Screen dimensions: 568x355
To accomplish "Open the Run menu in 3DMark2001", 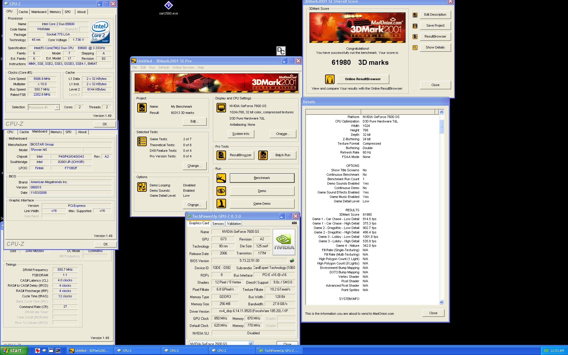I will coord(152,67).
